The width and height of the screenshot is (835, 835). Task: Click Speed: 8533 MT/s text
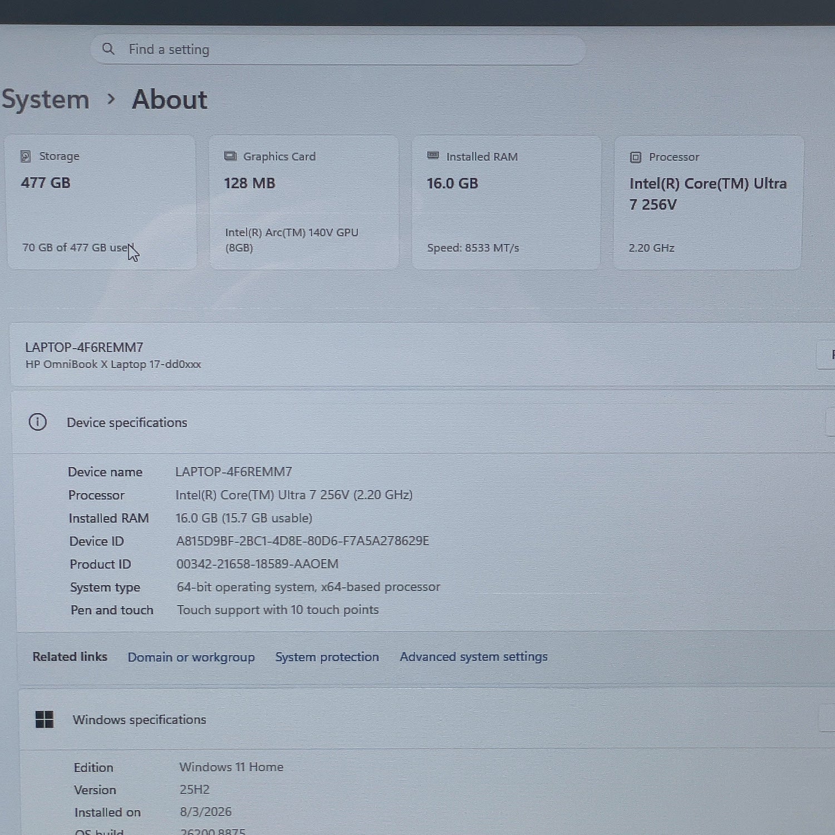pyautogui.click(x=473, y=248)
